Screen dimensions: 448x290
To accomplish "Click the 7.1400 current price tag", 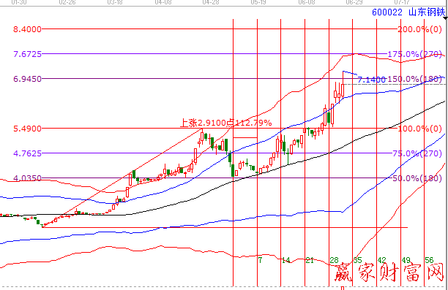I will [372, 80].
